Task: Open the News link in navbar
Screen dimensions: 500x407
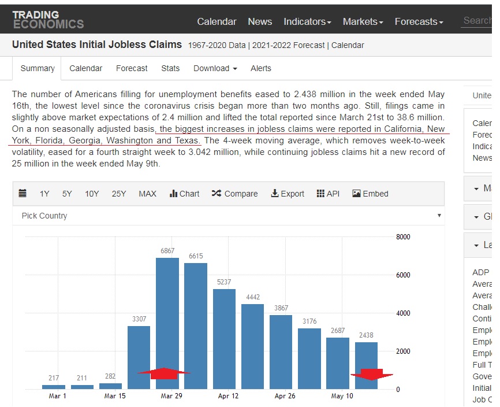Action: pyautogui.click(x=260, y=21)
